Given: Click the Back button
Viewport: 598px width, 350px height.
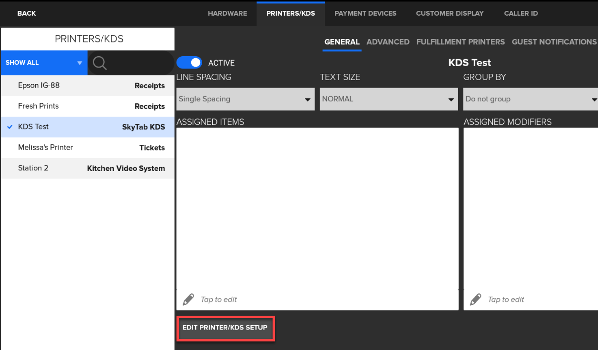Looking at the screenshot, I should [27, 13].
